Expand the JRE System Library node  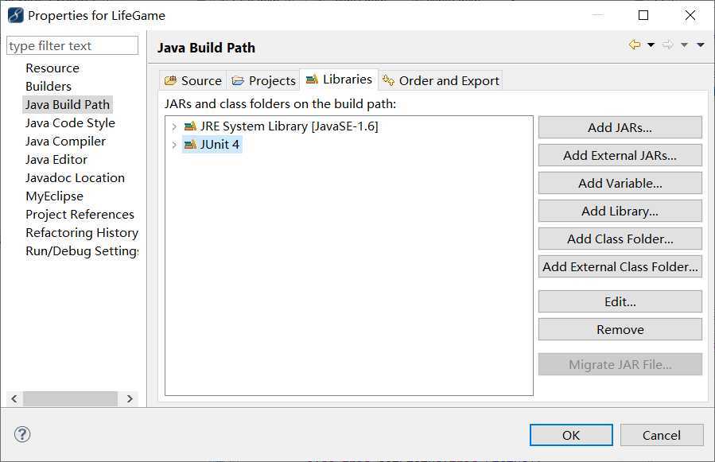[173, 126]
